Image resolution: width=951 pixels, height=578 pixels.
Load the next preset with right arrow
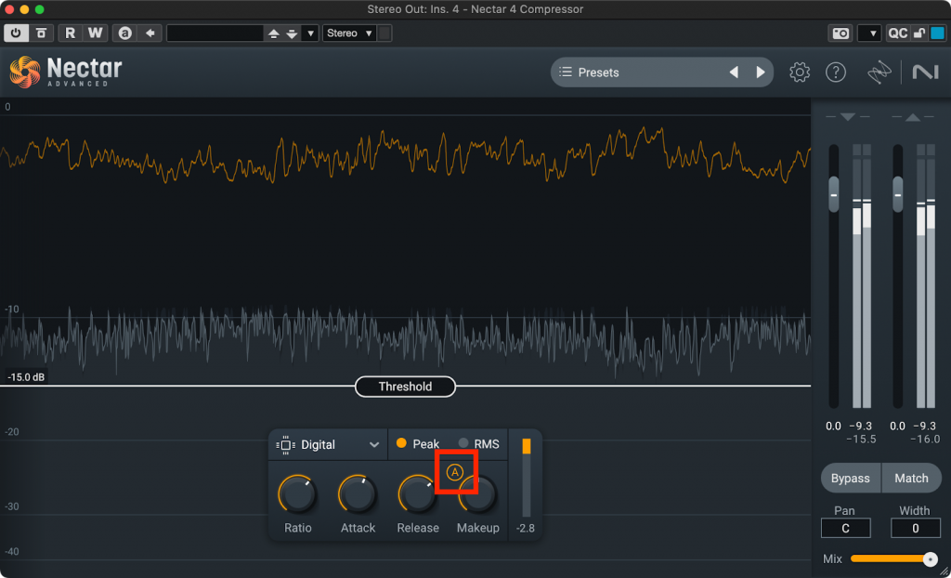761,72
